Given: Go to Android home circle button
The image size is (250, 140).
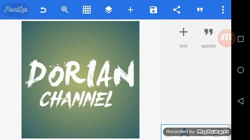Looking at the screenshot, I should point(241,70).
